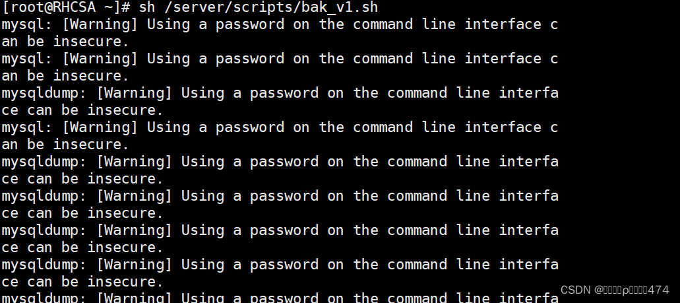680x303 pixels.
Task: Click the third mysqldump: warning line
Action: point(280,196)
